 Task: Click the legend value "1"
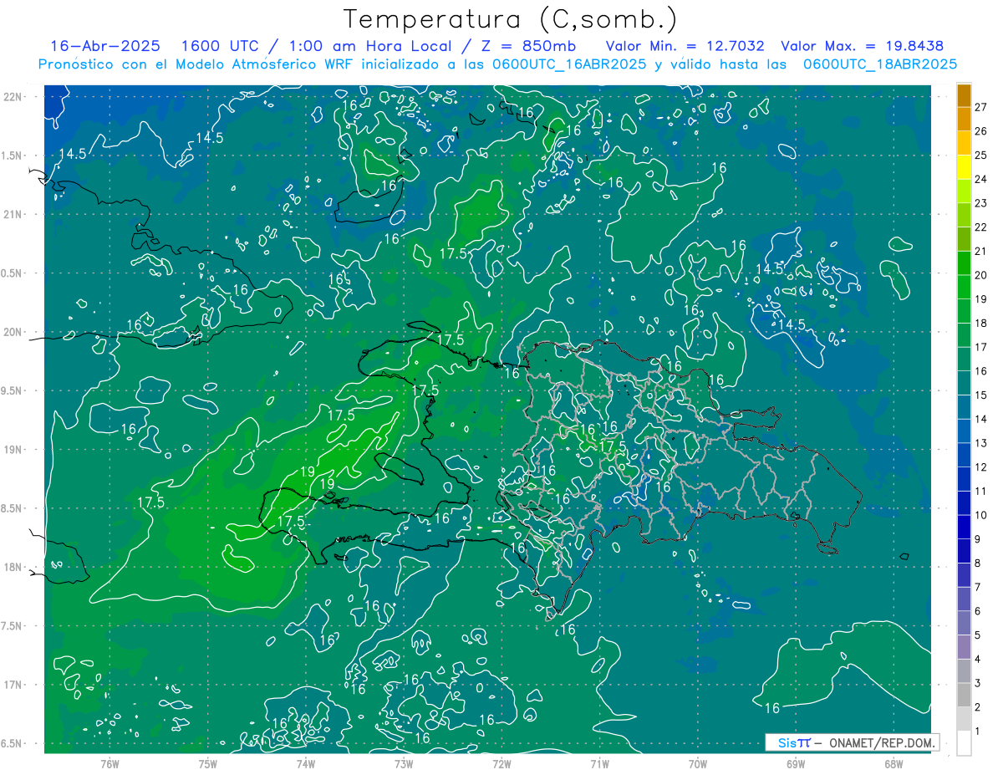[x=977, y=732]
